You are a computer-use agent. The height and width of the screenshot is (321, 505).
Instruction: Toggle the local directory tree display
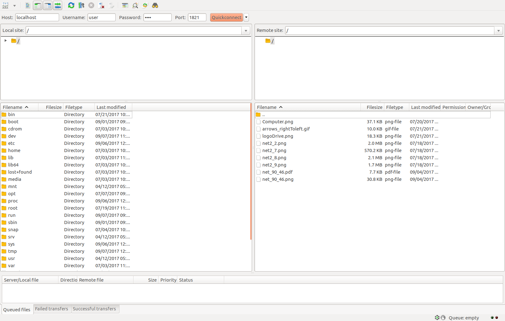click(x=38, y=5)
